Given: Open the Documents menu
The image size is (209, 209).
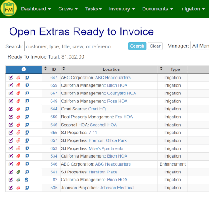Looking at the screenshot, I should click(158, 9).
